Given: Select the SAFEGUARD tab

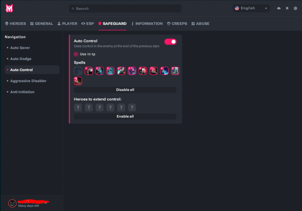Looking at the screenshot, I should point(112,24).
